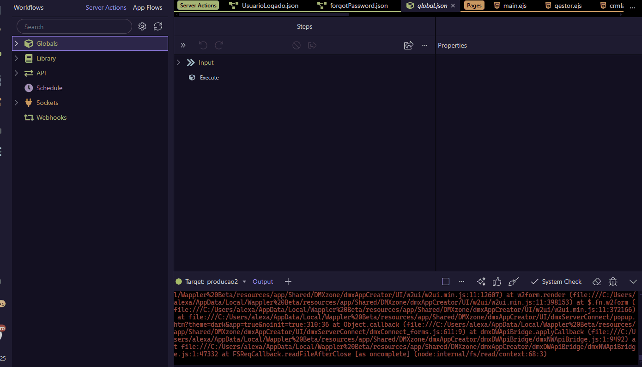Viewport: 642px width, 367px height.
Task: Expand the Globals tree node
Action: pyautogui.click(x=16, y=43)
